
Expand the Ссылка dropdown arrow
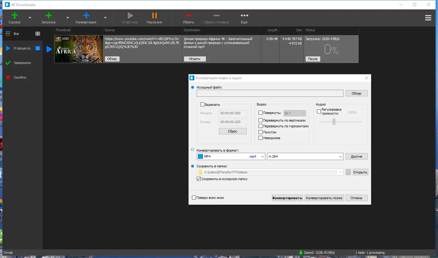pyautogui.click(x=30, y=18)
